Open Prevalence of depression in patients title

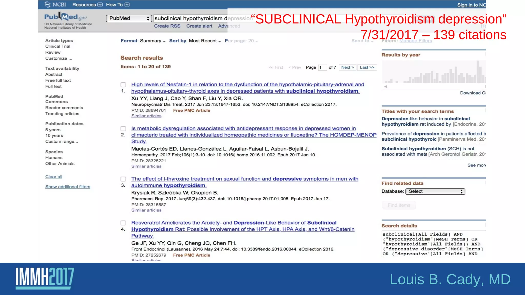click(x=433, y=136)
